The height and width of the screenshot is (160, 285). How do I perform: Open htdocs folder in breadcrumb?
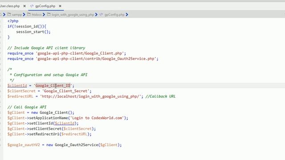click(37, 15)
